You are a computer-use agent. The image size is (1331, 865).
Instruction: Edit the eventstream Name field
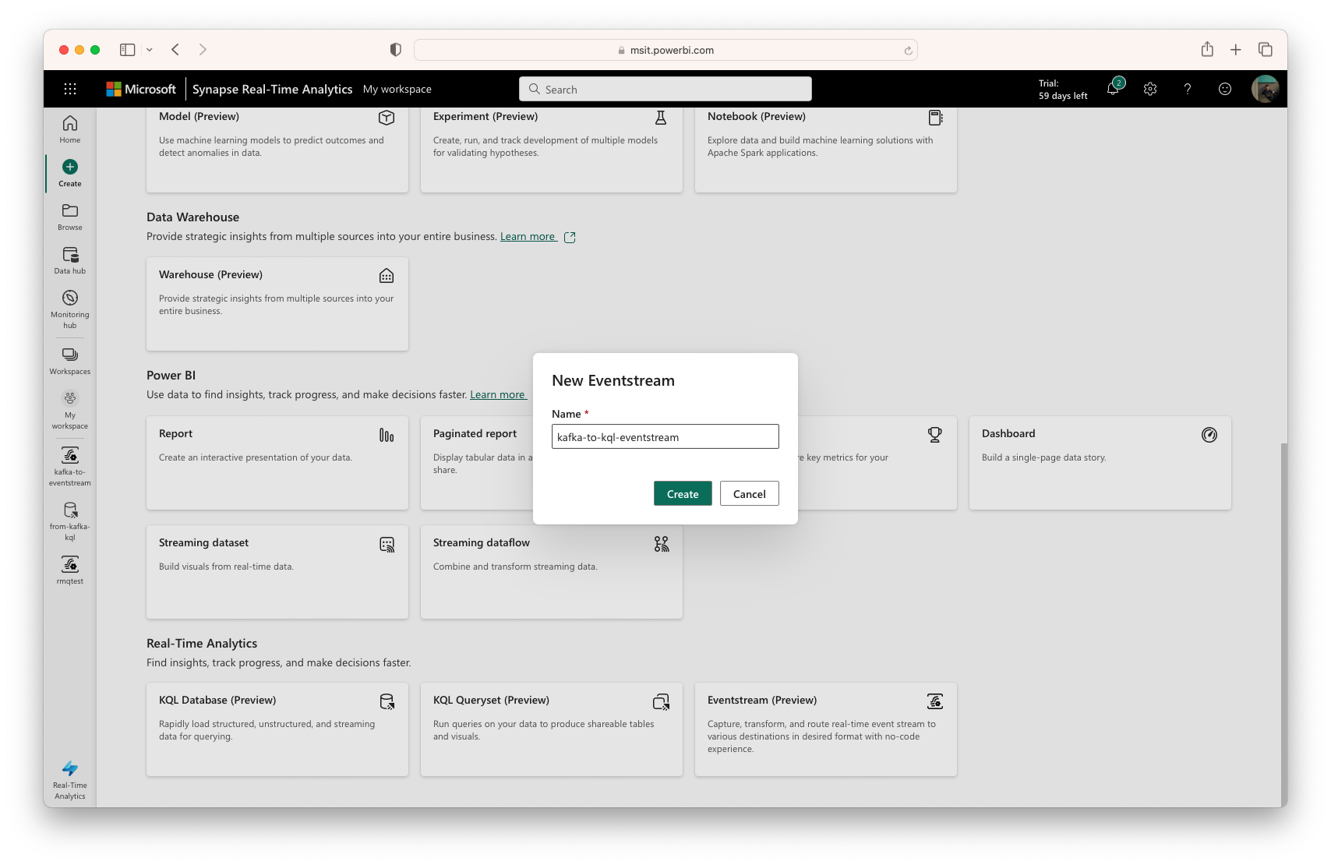click(665, 436)
